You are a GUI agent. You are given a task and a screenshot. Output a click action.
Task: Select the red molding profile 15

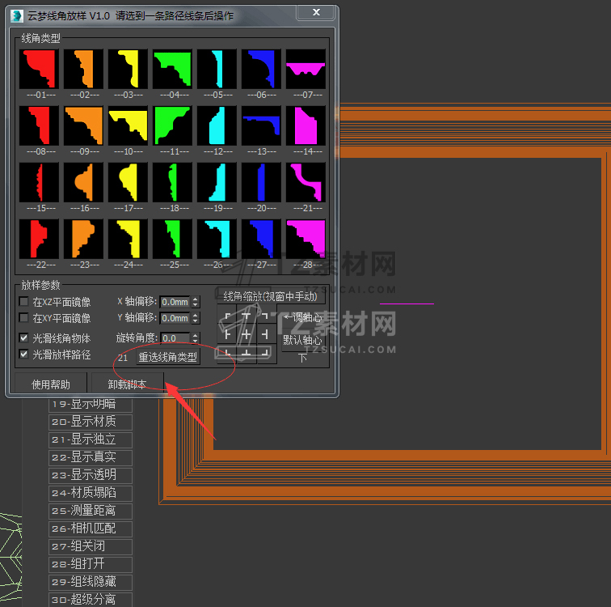click(39, 182)
